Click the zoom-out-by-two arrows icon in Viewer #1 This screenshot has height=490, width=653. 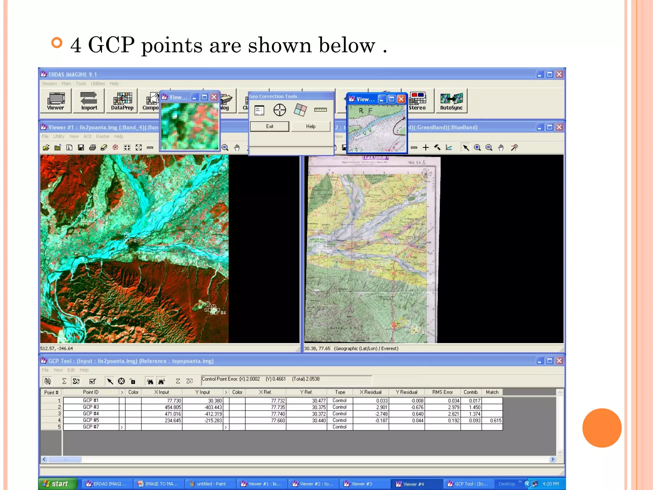(138, 147)
